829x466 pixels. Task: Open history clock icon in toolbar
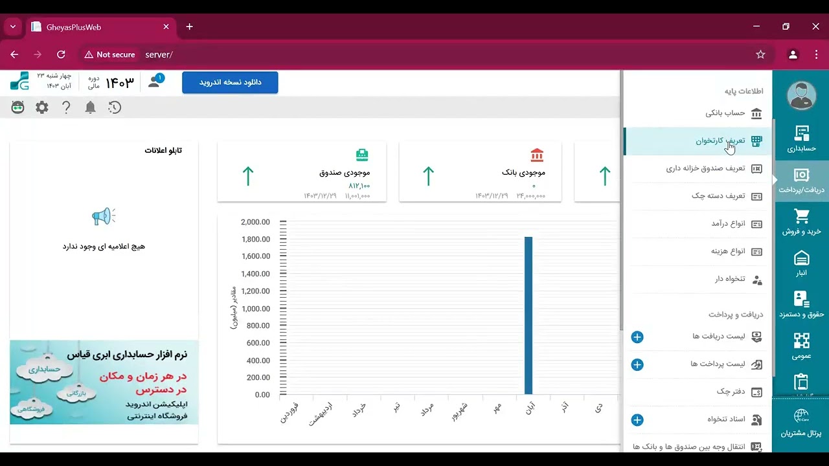[115, 107]
